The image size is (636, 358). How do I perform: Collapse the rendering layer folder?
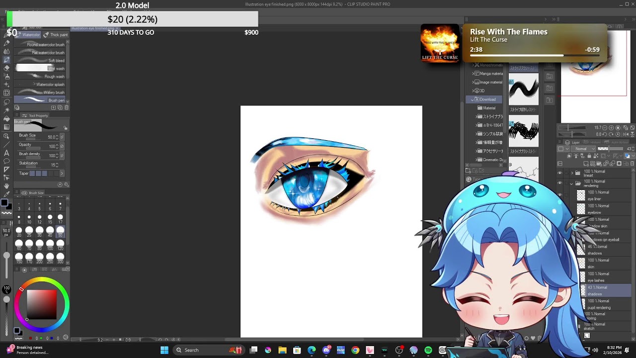click(571, 183)
